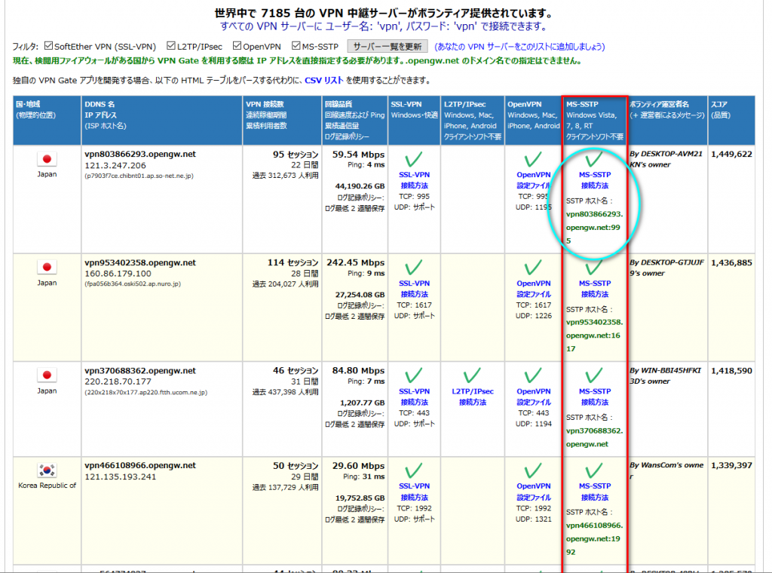Click L2TP/IPsec green checkmark for vpn370688362

(473, 375)
